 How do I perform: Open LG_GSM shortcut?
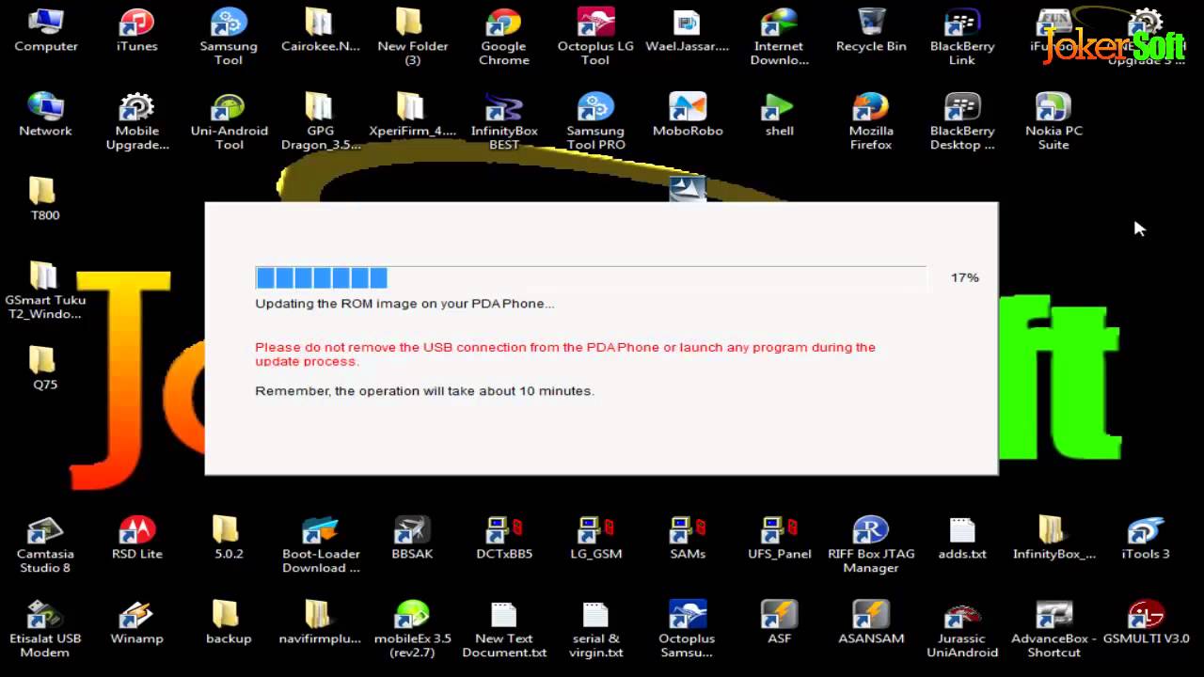[595, 538]
